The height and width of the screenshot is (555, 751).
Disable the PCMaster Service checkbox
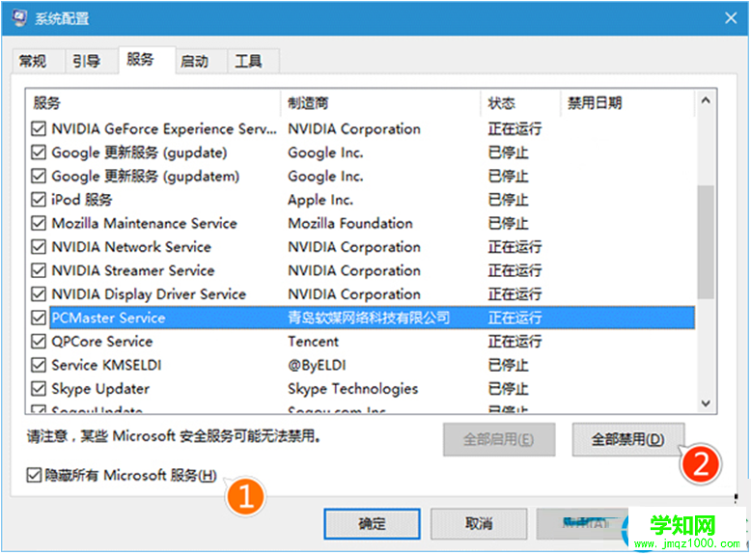point(39,318)
